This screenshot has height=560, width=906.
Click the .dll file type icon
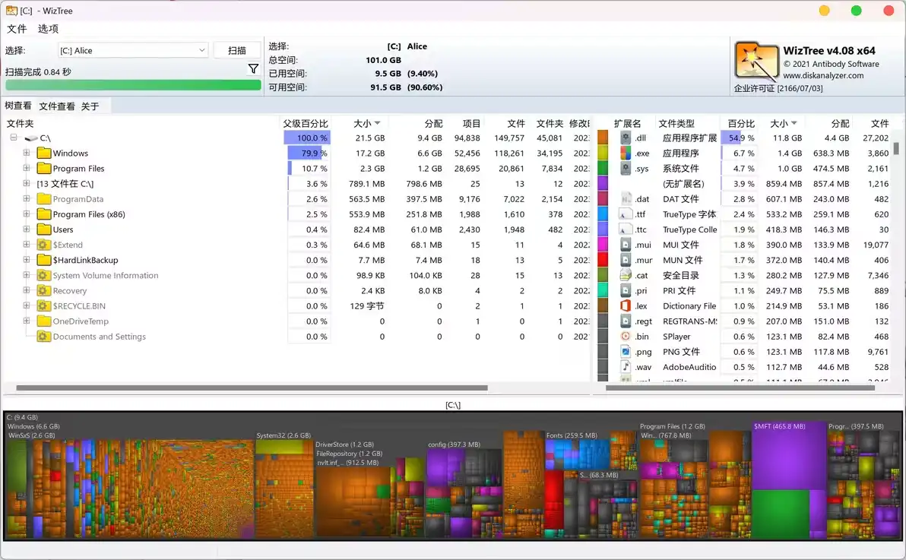coord(626,138)
